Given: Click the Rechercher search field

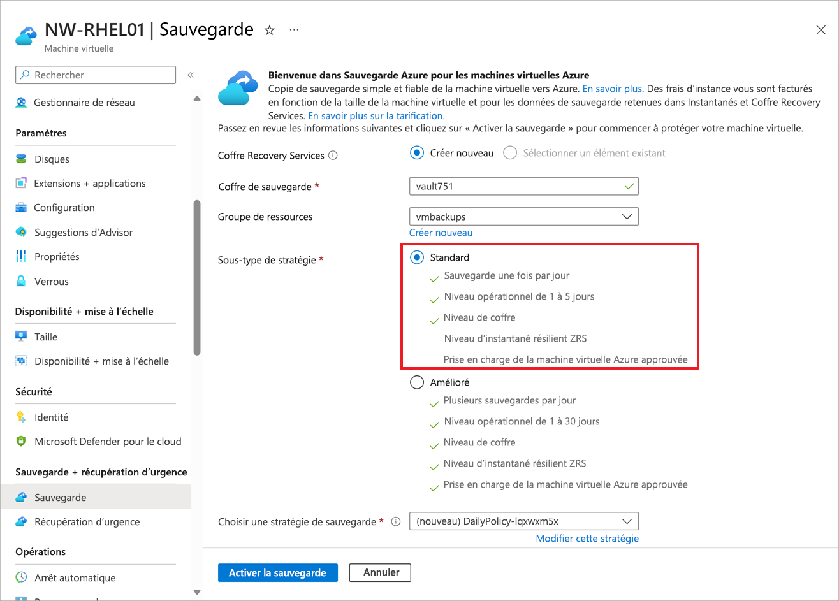Looking at the screenshot, I should 95,75.
